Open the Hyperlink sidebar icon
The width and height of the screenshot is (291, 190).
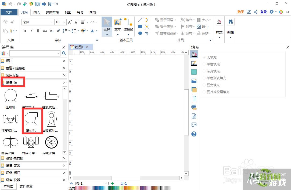[194, 107]
